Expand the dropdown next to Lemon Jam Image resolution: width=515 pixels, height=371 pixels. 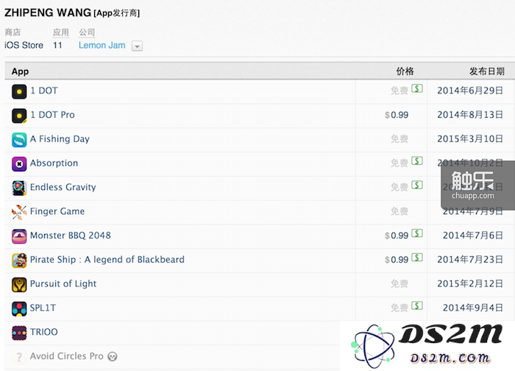coord(137,46)
